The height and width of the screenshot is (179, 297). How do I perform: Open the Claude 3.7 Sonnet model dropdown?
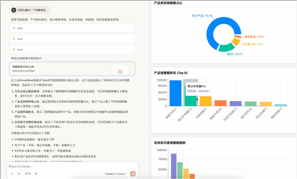(x=116, y=174)
